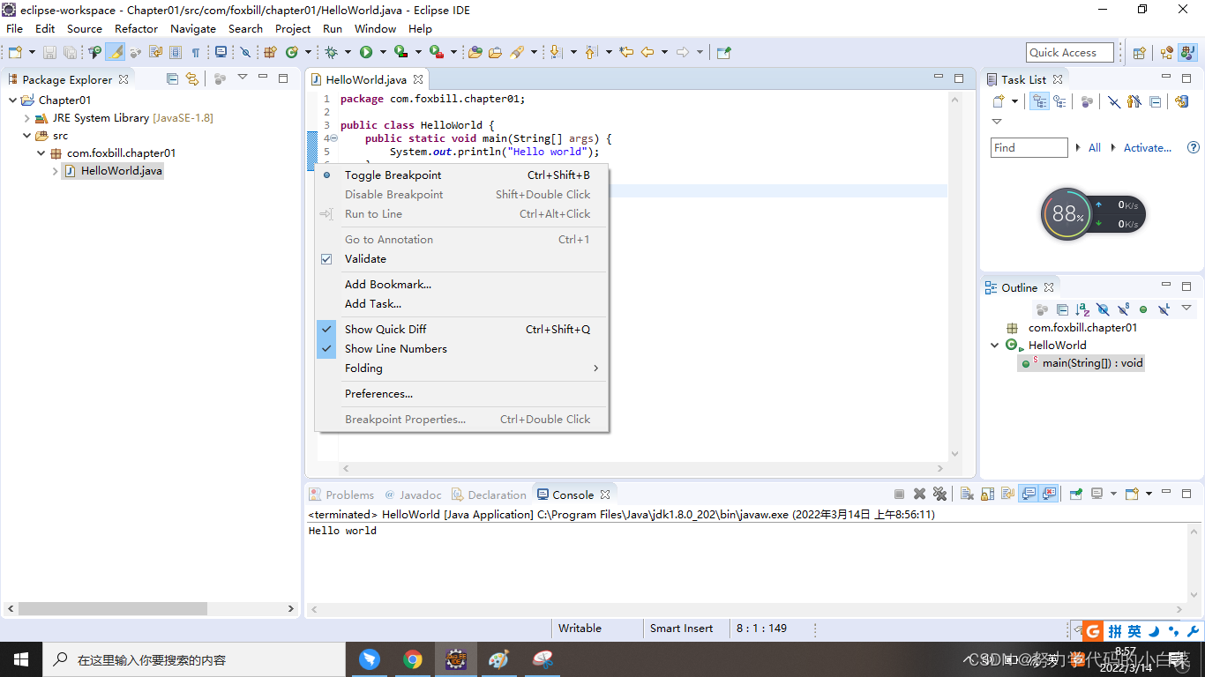Collapse HelloWorld class in Outline

[995, 346]
